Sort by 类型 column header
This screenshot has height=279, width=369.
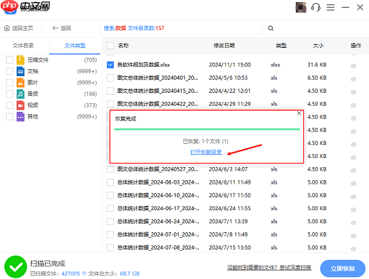(x=281, y=45)
